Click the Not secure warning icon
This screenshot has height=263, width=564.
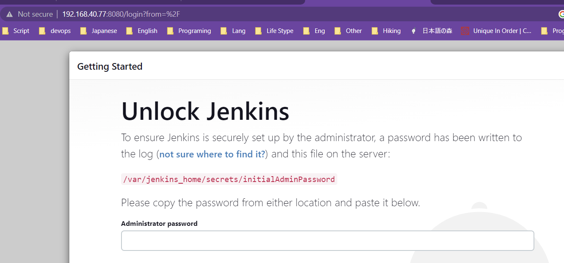9,14
